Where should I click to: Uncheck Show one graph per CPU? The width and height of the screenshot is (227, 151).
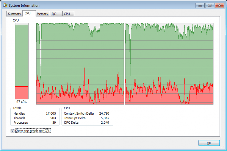pyautogui.click(x=13, y=131)
